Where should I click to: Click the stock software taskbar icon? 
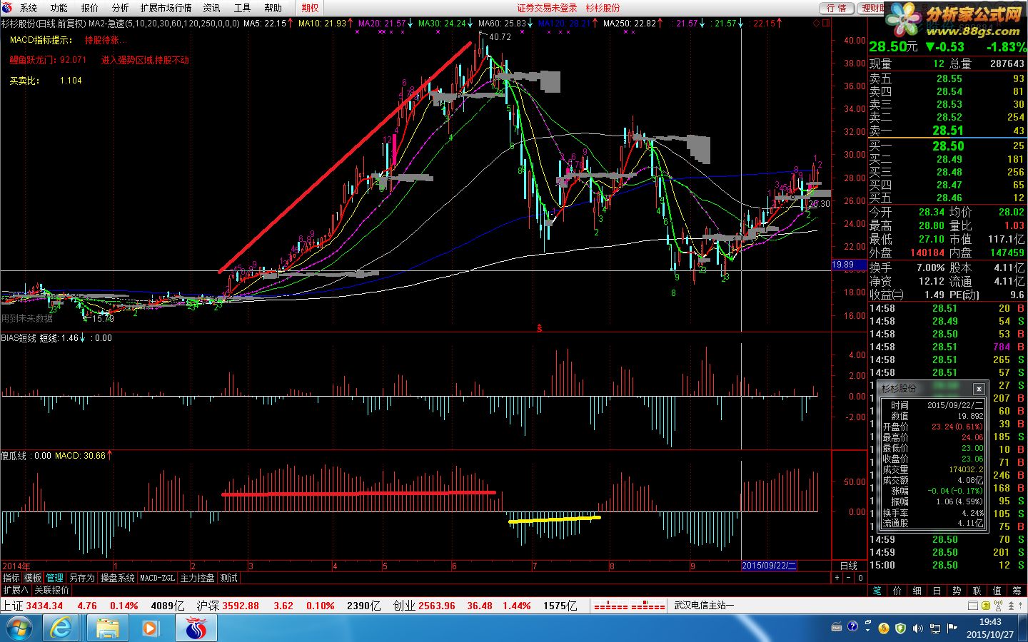[x=196, y=628]
